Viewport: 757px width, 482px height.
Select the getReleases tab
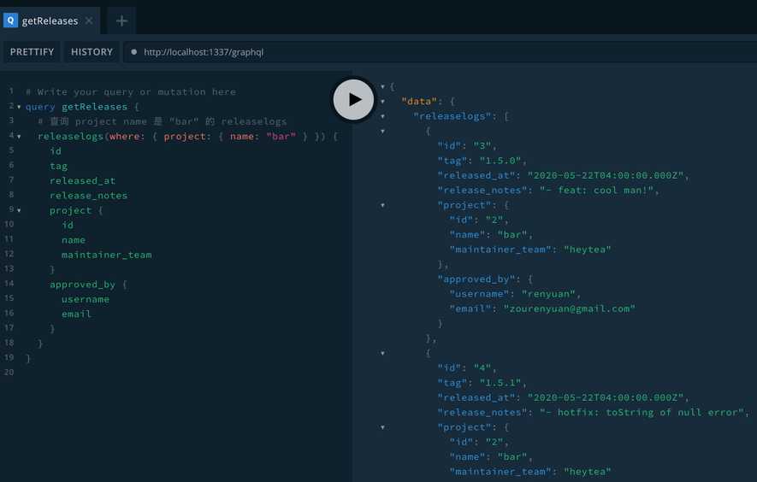pos(50,21)
